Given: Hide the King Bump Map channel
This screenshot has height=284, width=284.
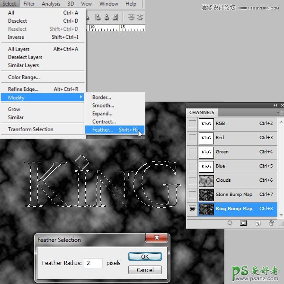Looking at the screenshot, I should pyautogui.click(x=192, y=209).
